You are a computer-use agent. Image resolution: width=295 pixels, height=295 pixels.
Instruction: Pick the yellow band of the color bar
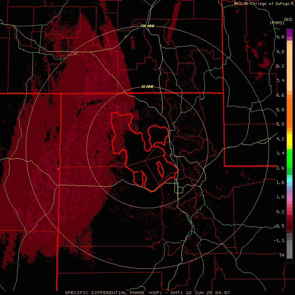point(289,140)
